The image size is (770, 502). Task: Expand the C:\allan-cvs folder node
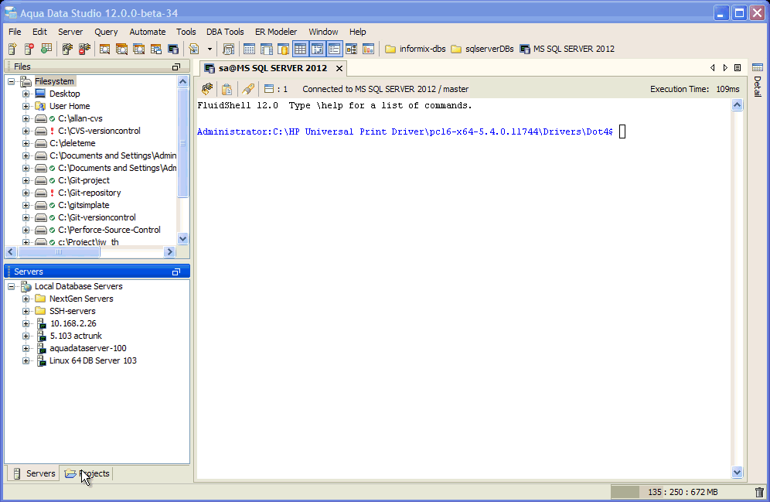point(26,118)
